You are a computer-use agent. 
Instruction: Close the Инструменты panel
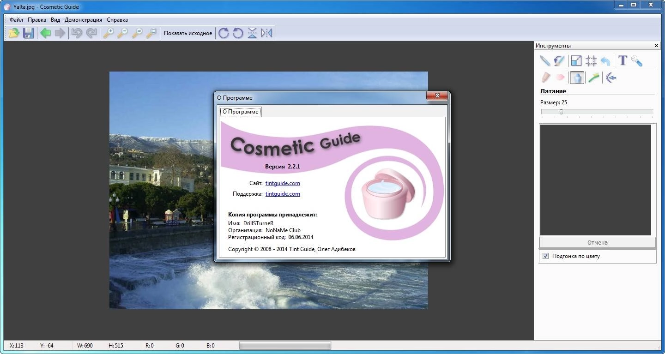(x=656, y=46)
